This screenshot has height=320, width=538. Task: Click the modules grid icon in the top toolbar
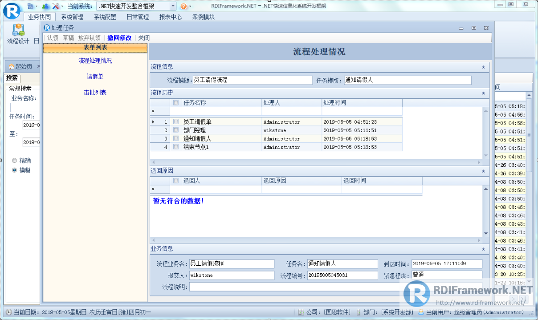pos(30,6)
